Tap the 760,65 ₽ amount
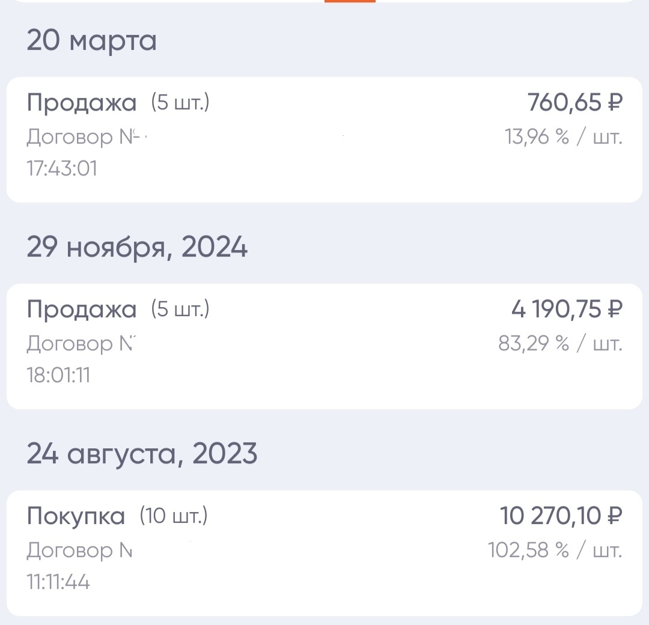The image size is (649, 625). click(x=574, y=102)
